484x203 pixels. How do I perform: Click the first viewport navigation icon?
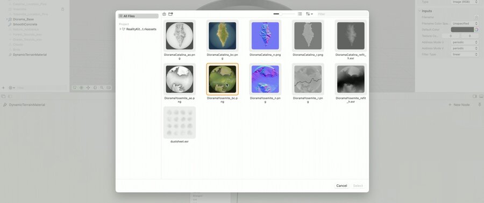pos(75,88)
